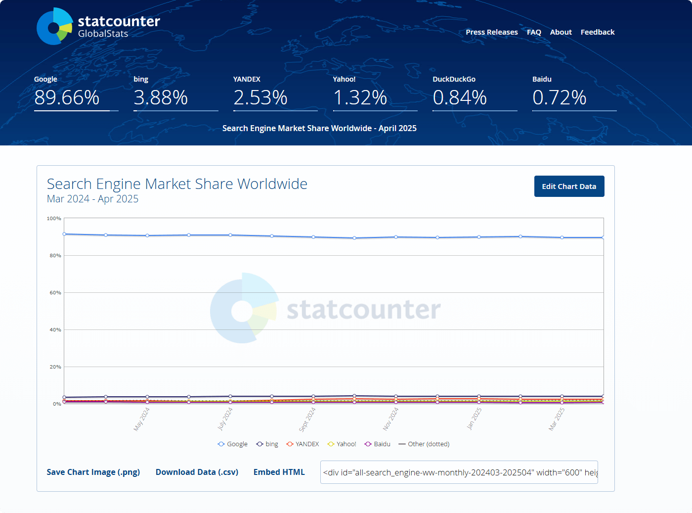This screenshot has height=513, width=692.
Task: Go to the About page
Action: (x=561, y=32)
